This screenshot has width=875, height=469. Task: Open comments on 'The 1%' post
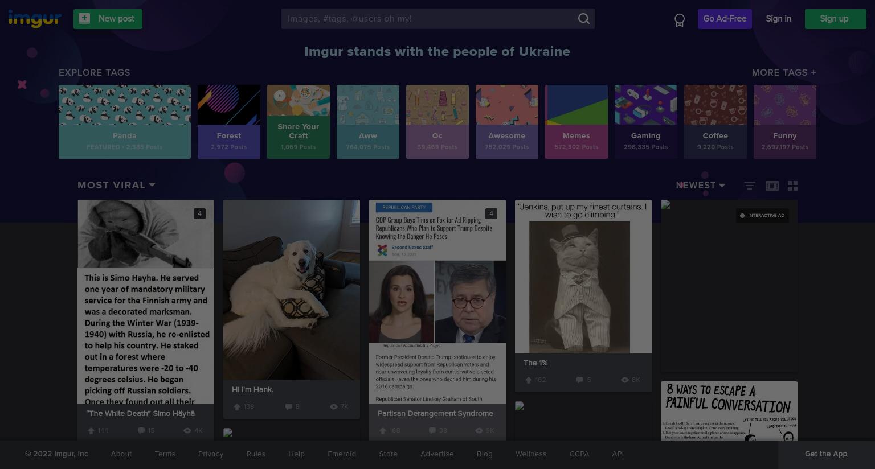[580, 380]
